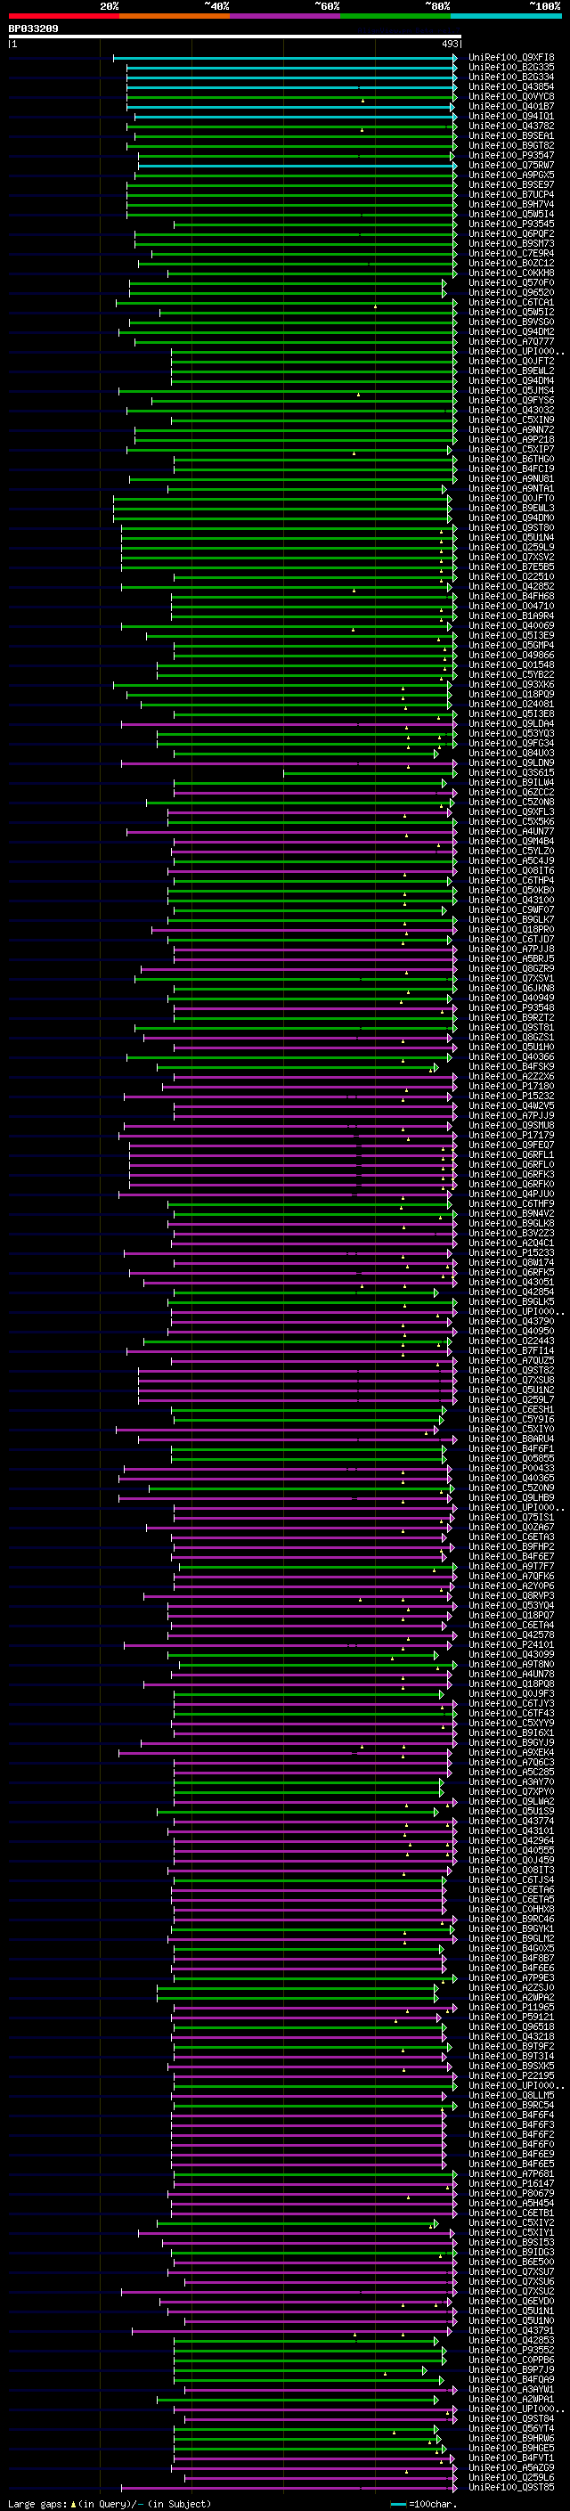Click the white query sequence bar
The width and height of the screenshot is (570, 2511).
tap(235, 36)
